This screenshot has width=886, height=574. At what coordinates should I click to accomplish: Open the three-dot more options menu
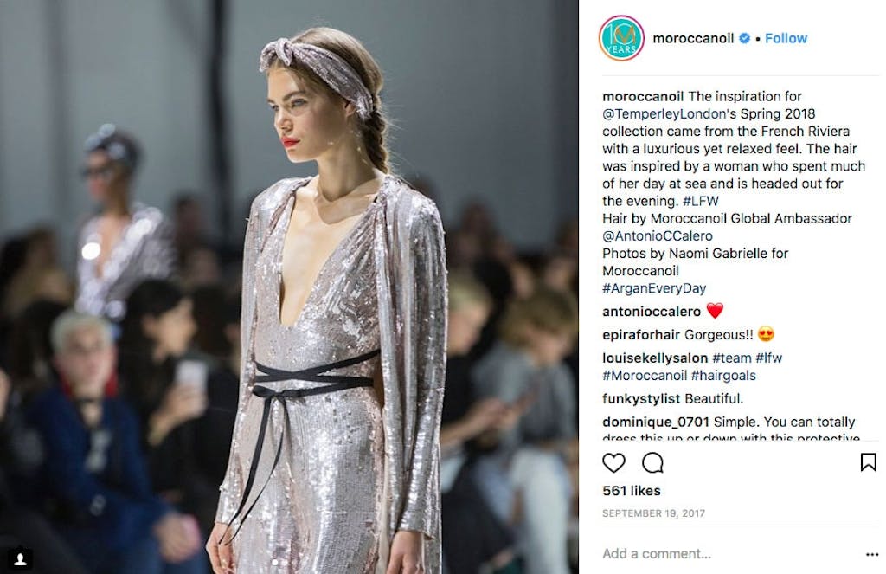[x=872, y=555]
